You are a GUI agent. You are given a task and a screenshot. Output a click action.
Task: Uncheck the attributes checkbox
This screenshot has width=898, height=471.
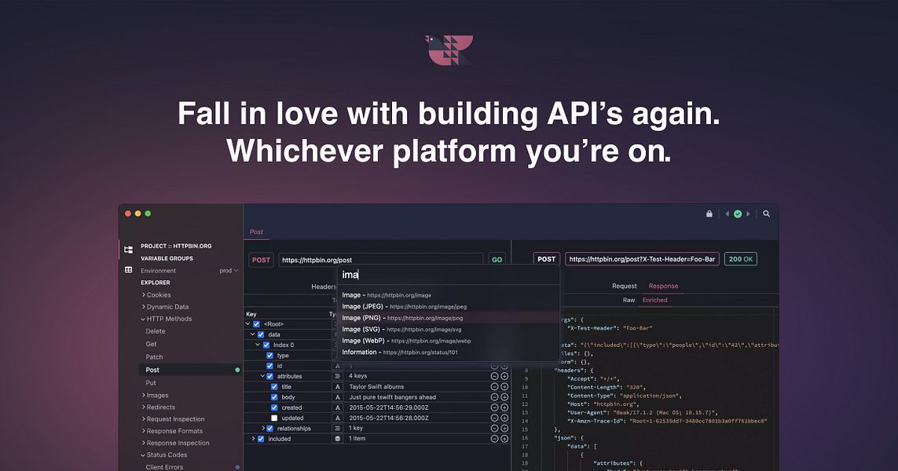[269, 376]
